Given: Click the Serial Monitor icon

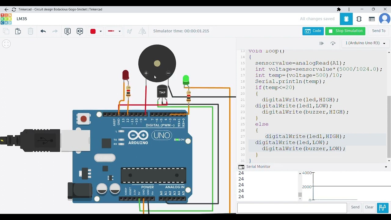Looking at the screenshot, I should [x=241, y=167].
